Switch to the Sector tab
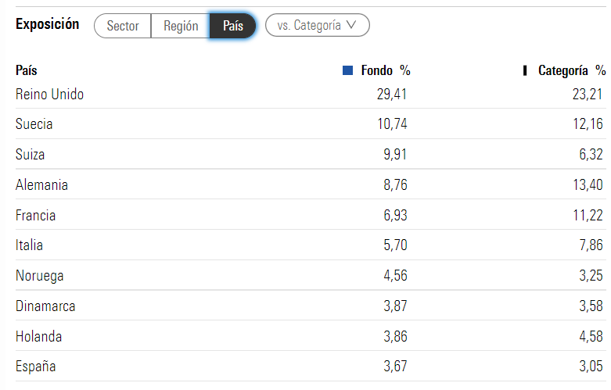The width and height of the screenshot is (611, 390). tap(122, 26)
